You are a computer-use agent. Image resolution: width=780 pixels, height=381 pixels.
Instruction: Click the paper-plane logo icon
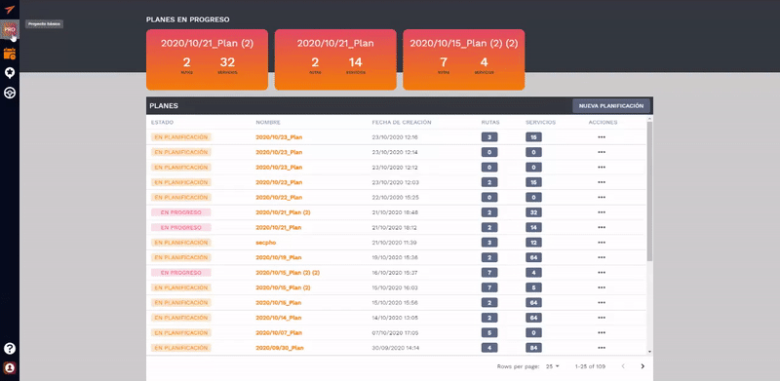click(10, 9)
